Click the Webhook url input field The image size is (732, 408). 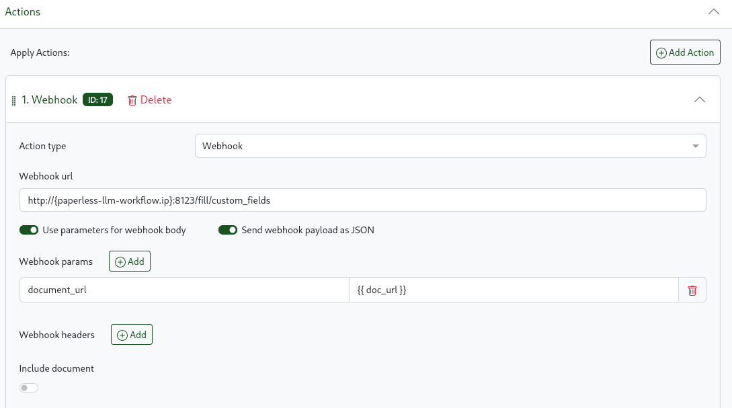tap(363, 200)
